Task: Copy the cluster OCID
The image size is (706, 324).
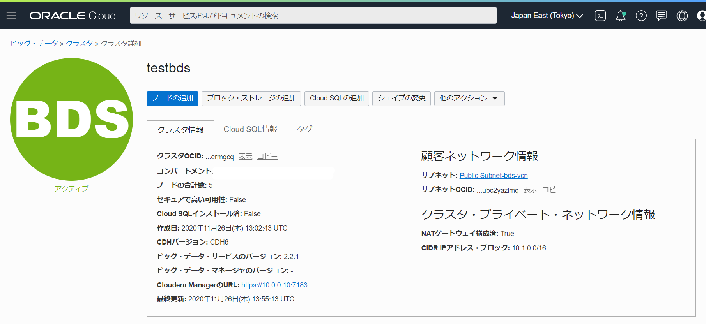Action: [267, 157]
